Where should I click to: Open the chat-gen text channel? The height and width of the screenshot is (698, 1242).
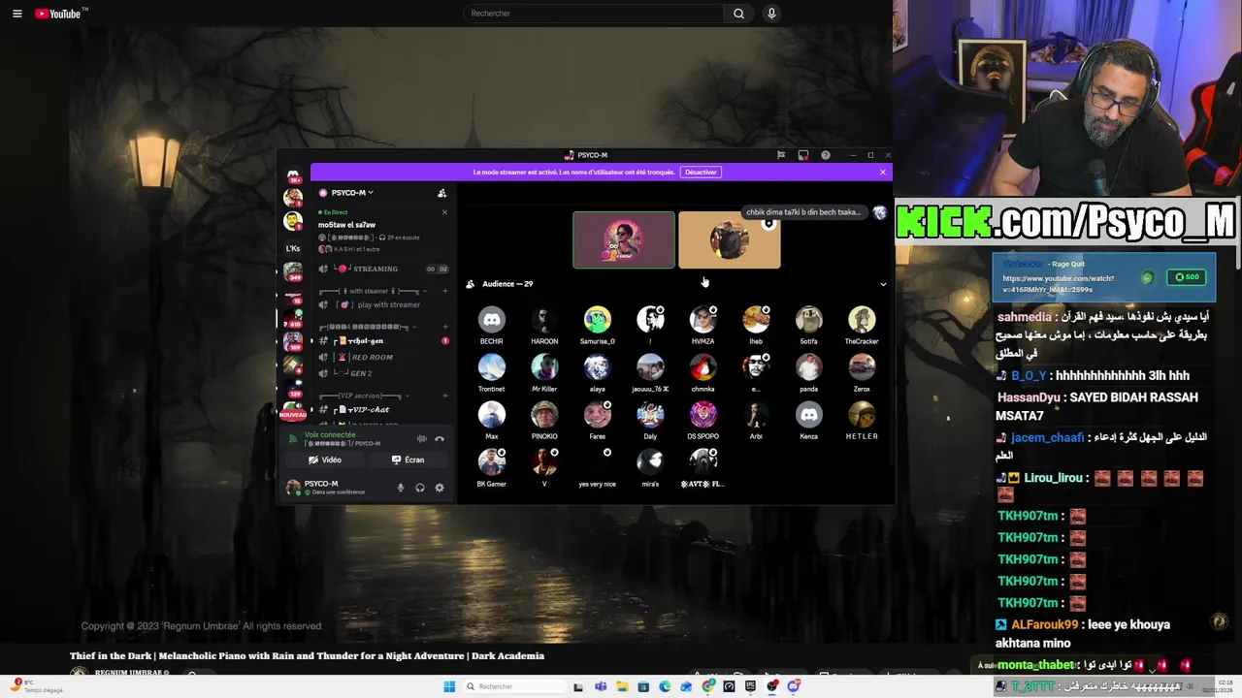click(x=383, y=341)
